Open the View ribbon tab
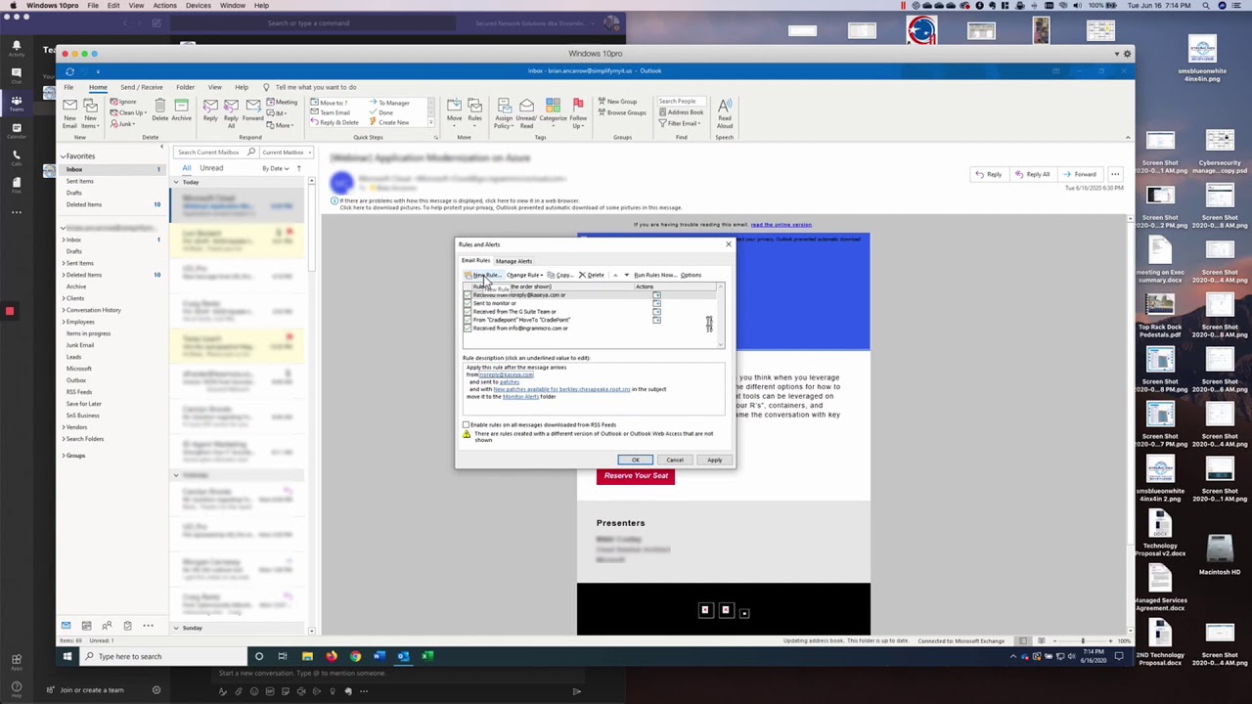Image resolution: width=1252 pixels, height=704 pixels. (x=214, y=87)
